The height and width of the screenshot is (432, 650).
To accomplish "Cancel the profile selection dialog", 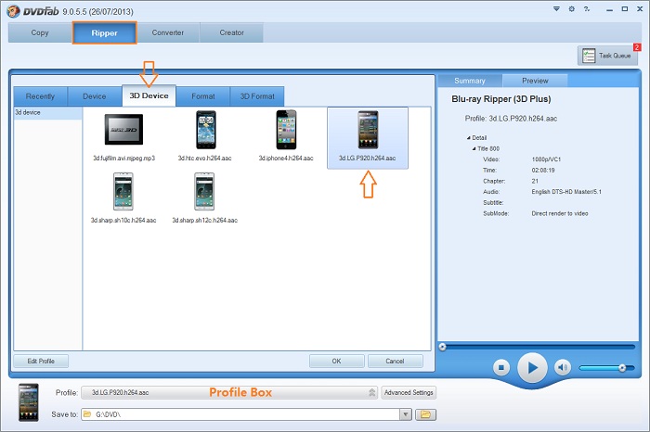I will coord(395,362).
